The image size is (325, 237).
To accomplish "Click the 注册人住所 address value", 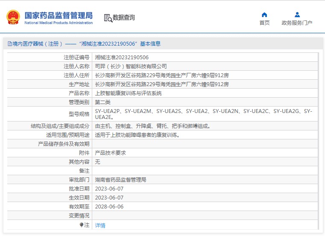I will (162, 75).
